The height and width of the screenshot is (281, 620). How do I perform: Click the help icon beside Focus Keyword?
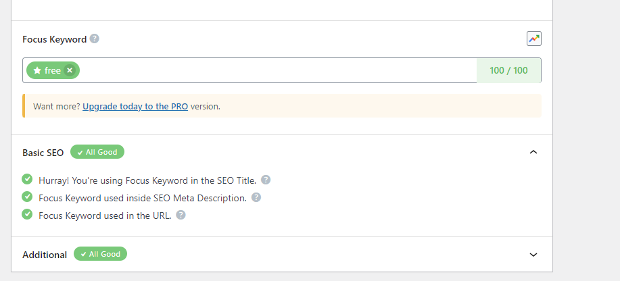pos(95,39)
